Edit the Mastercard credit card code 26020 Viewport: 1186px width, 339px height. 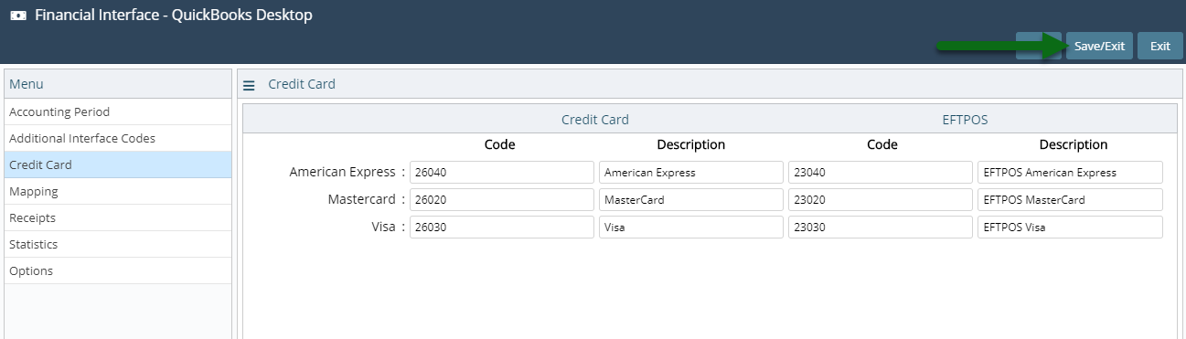(x=502, y=199)
